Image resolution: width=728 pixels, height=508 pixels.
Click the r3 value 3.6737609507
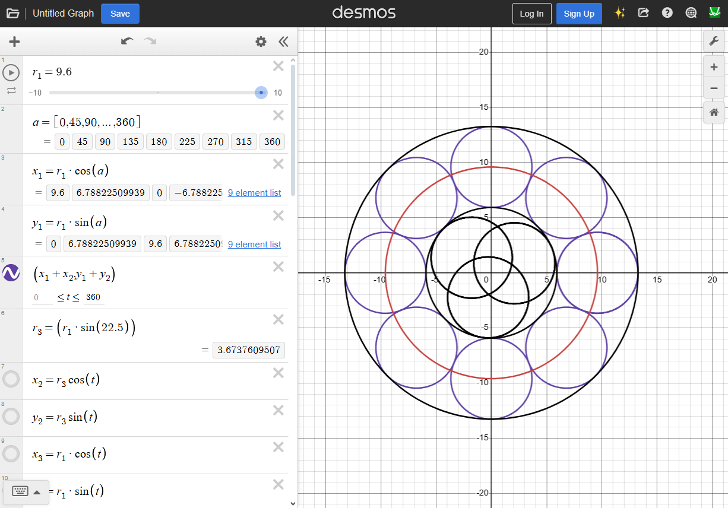point(249,350)
